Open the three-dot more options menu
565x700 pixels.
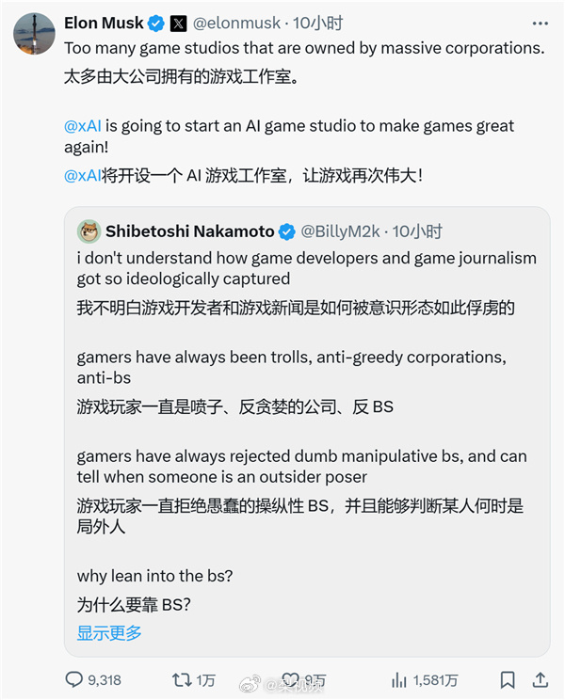(x=540, y=24)
